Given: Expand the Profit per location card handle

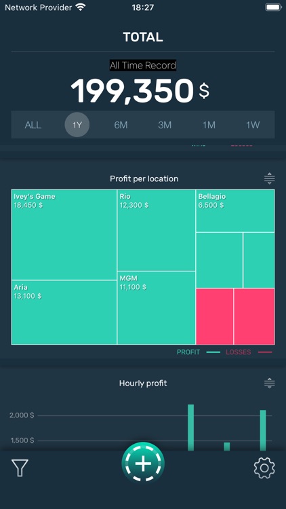Looking at the screenshot, I should pyautogui.click(x=270, y=178).
